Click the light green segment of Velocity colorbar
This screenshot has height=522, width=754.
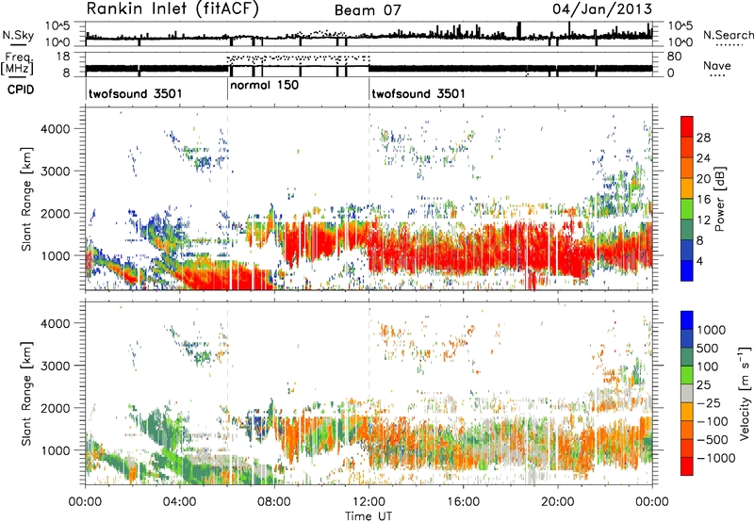tap(687, 375)
